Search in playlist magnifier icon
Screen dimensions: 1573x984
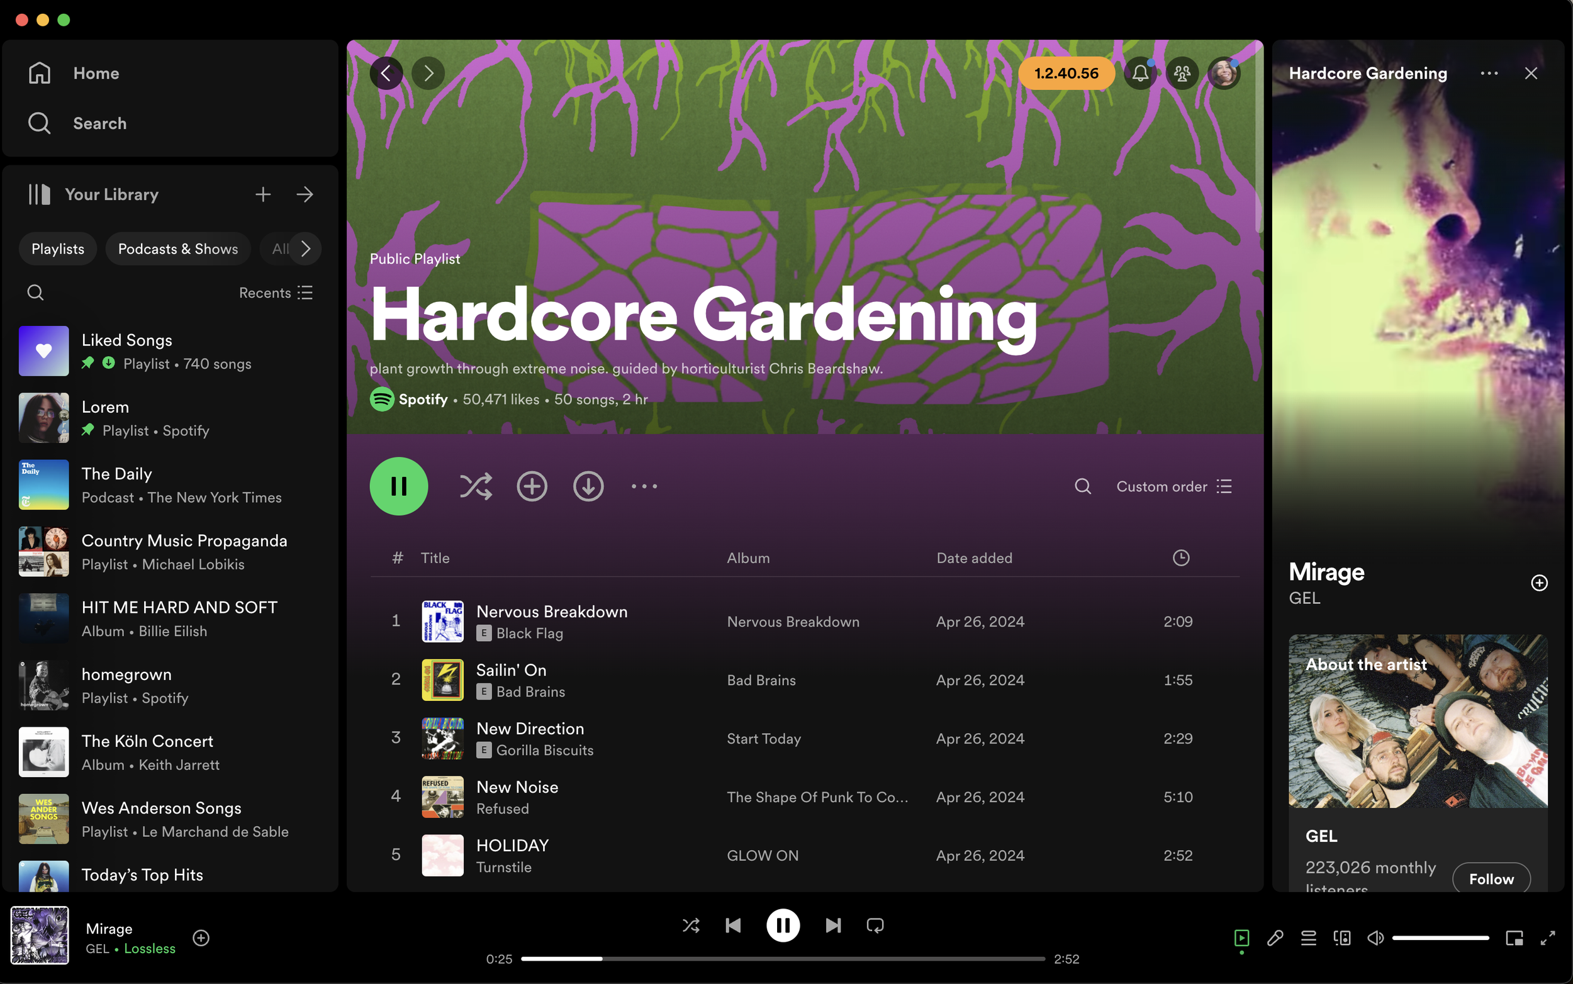pos(1083,486)
